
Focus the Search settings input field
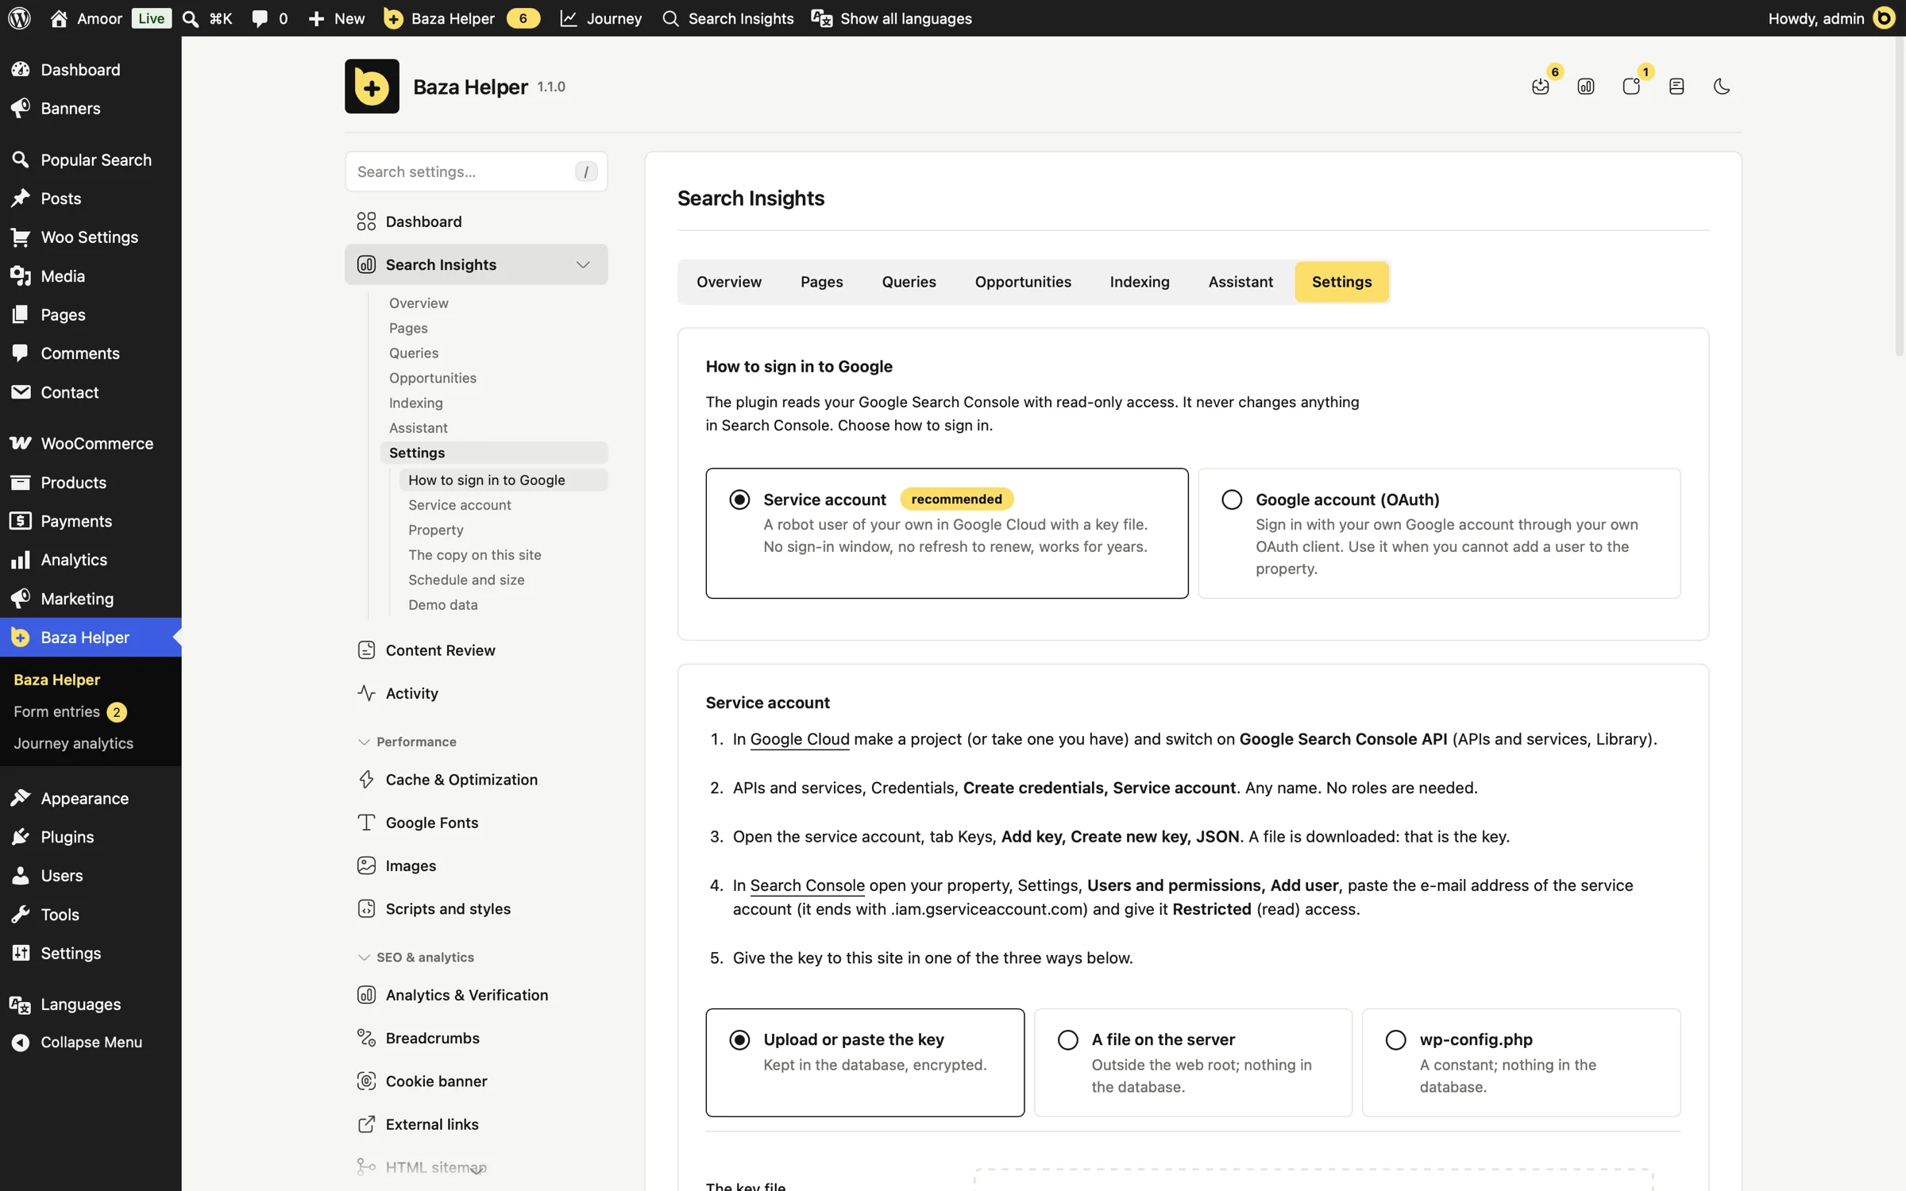pyautogui.click(x=476, y=172)
